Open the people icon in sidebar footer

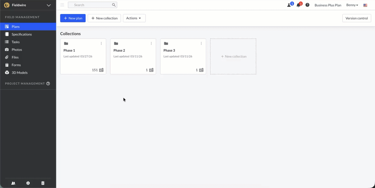(x=13, y=183)
